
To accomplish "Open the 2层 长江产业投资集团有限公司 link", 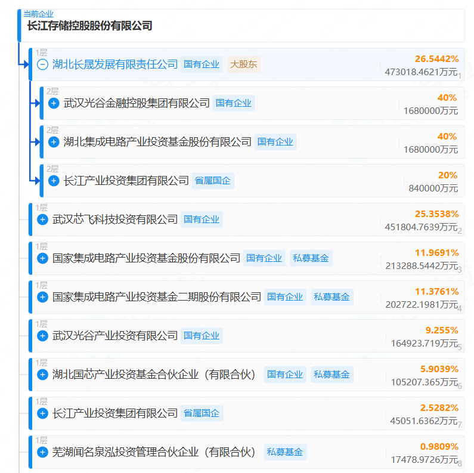I will (x=126, y=181).
